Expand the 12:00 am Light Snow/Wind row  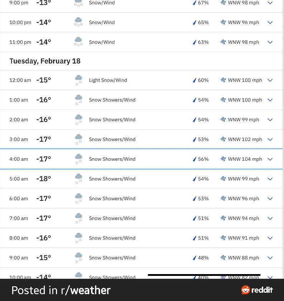270,80
